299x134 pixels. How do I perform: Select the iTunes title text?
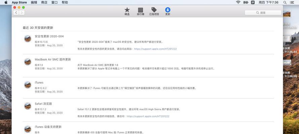39,82
